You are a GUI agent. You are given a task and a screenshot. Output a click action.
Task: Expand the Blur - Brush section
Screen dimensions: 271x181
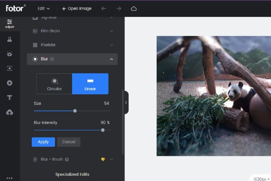point(111,160)
